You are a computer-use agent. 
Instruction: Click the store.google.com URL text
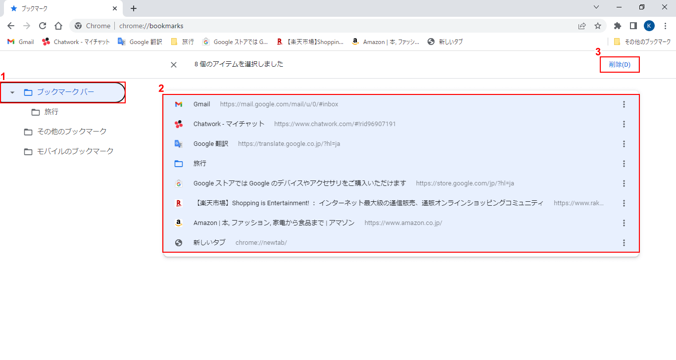(x=465, y=183)
